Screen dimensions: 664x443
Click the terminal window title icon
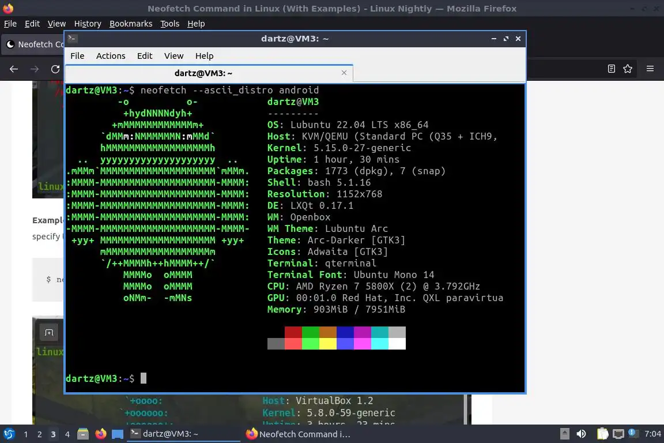72,38
